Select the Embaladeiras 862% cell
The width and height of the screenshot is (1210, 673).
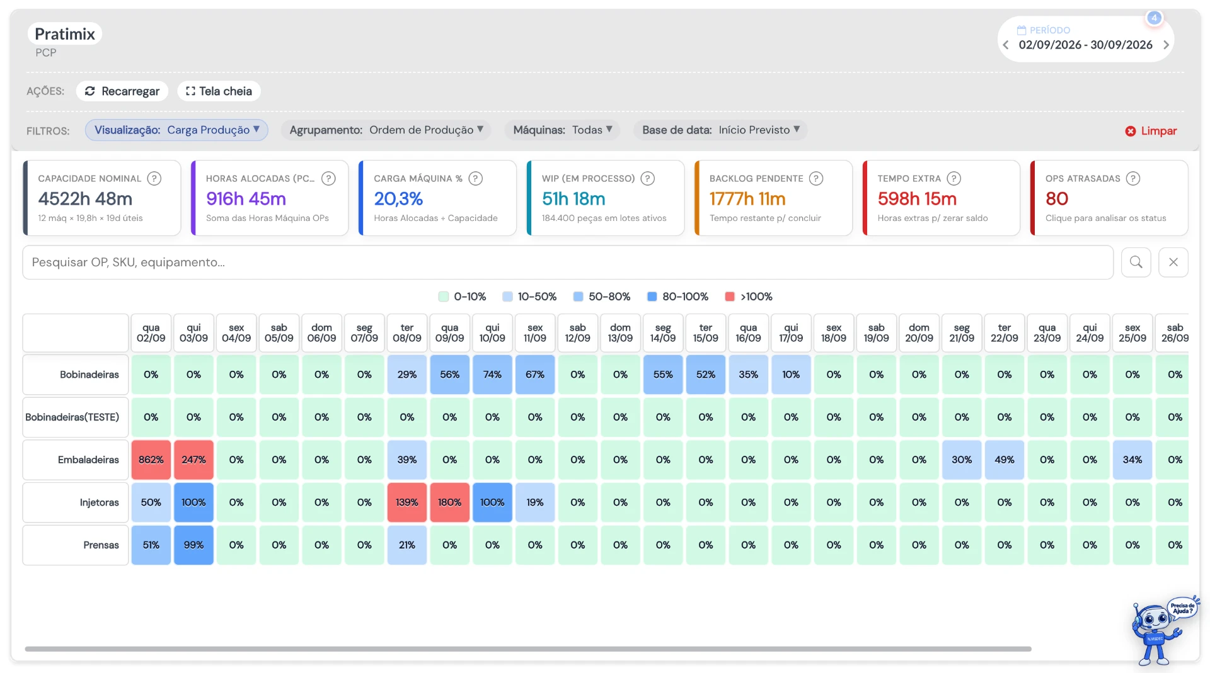click(x=151, y=460)
